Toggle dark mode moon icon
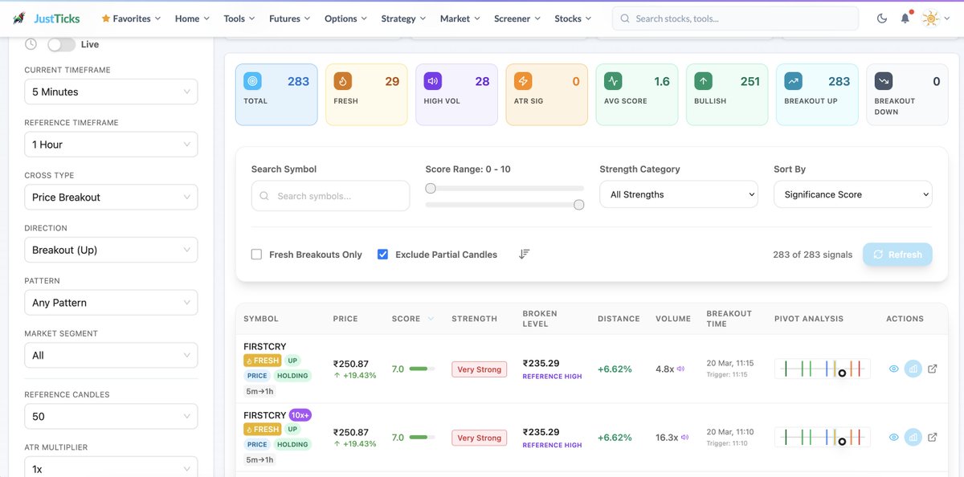964x477 pixels. click(882, 18)
